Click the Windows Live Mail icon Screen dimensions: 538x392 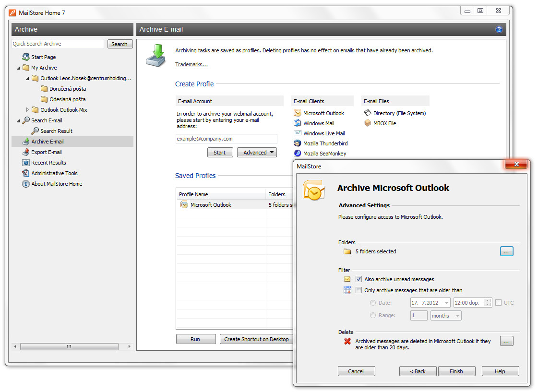(298, 133)
